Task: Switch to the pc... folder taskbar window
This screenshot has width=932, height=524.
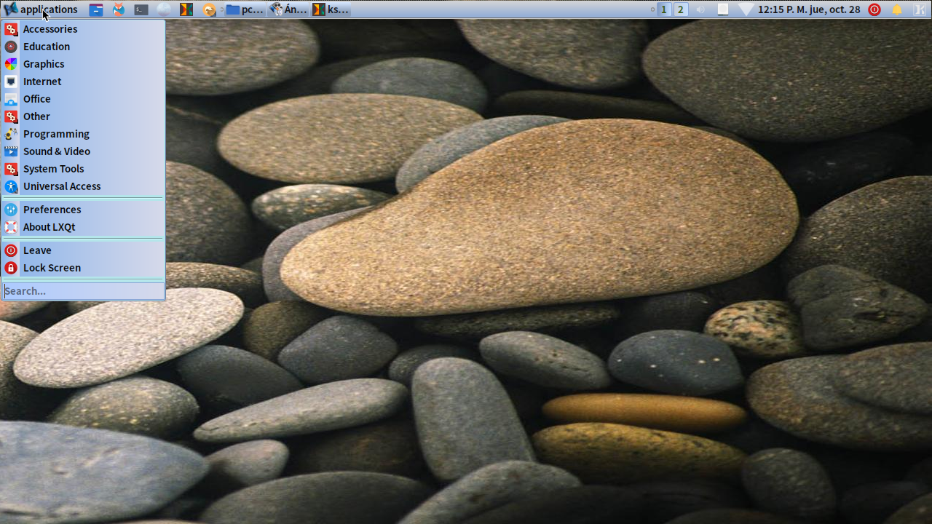Action: click(x=245, y=9)
